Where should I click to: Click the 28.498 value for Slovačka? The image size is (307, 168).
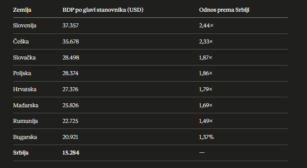(x=71, y=58)
